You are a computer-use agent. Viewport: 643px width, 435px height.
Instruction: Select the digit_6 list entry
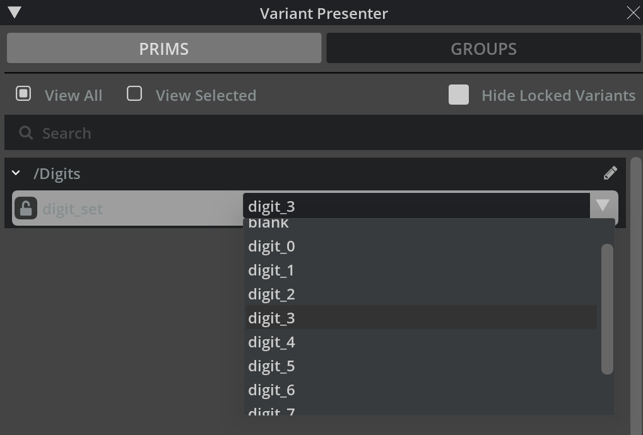[271, 390]
